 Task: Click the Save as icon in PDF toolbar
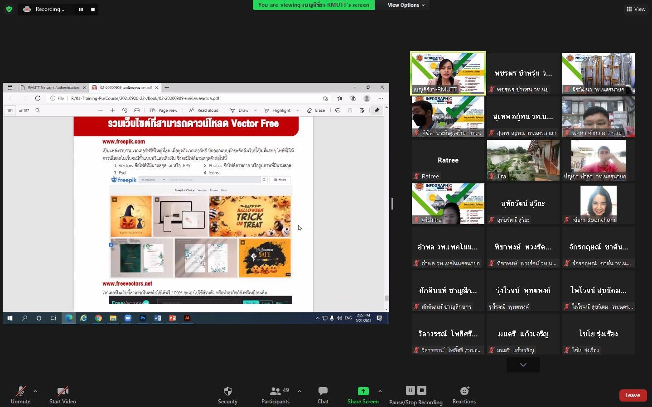[x=362, y=110]
